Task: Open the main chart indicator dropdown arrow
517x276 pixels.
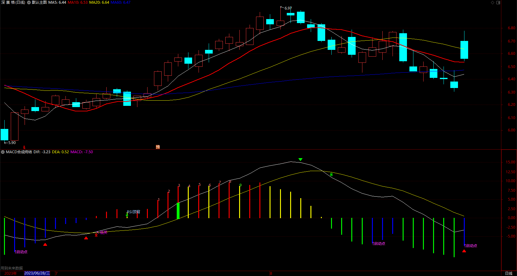Action: point(29,2)
